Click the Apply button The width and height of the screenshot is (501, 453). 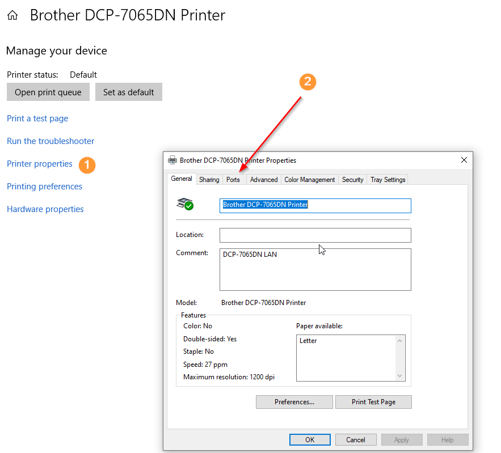(402, 439)
